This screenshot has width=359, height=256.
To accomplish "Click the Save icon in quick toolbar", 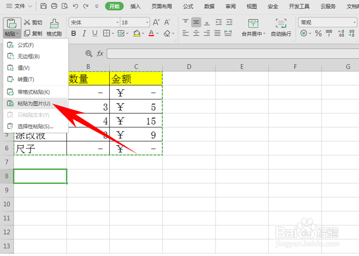I will (43, 6).
